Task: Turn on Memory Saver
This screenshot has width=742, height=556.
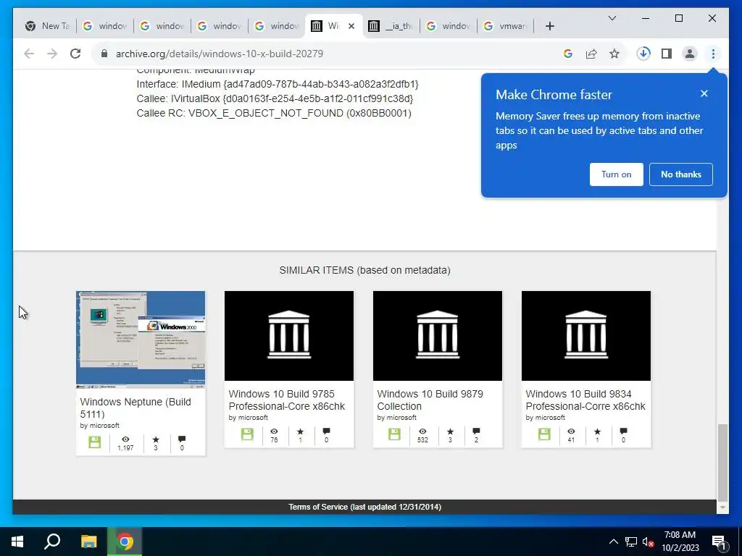Action: click(x=616, y=174)
